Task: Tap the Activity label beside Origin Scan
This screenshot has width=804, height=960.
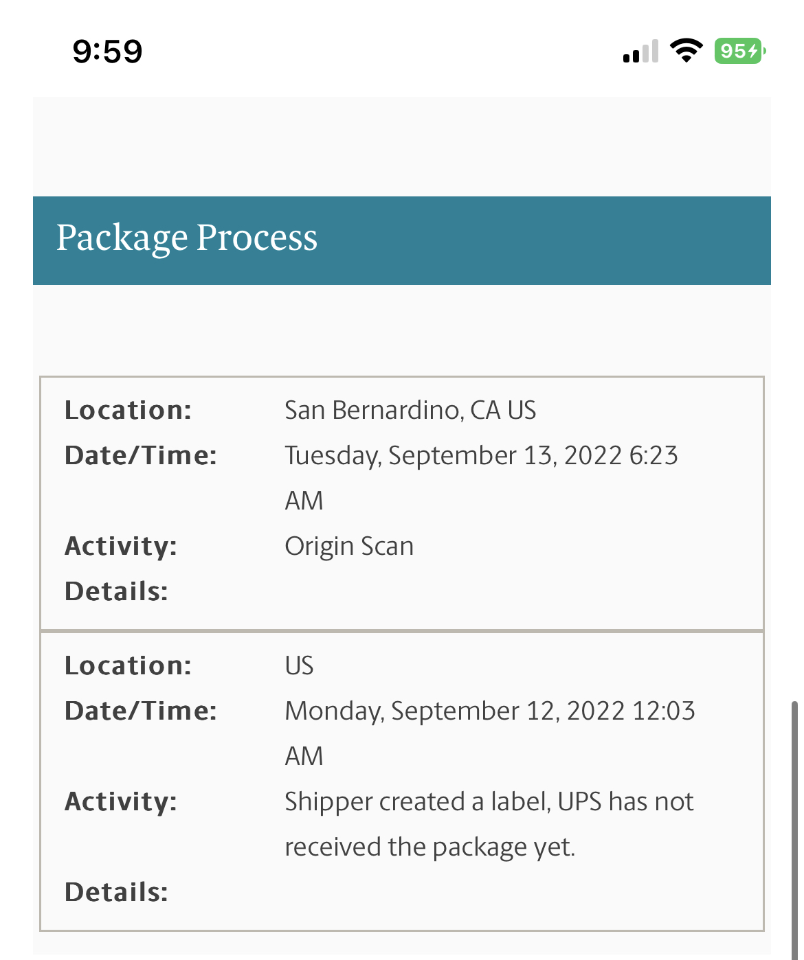Action: (x=121, y=546)
